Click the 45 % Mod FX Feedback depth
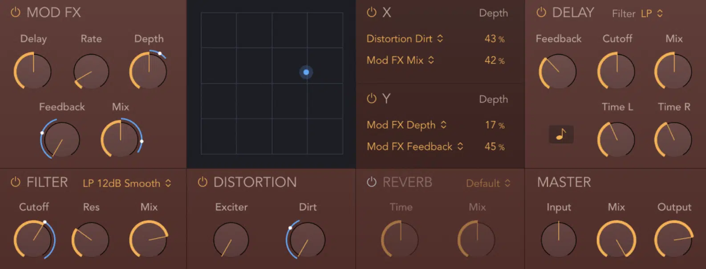The height and width of the screenshot is (269, 706). tap(494, 147)
